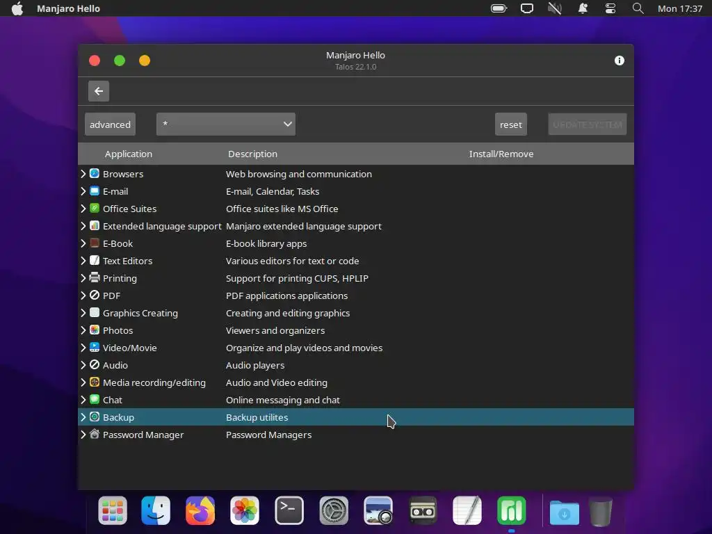This screenshot has width=712, height=534.
Task: Click the Photos category icon
Action: point(95,330)
